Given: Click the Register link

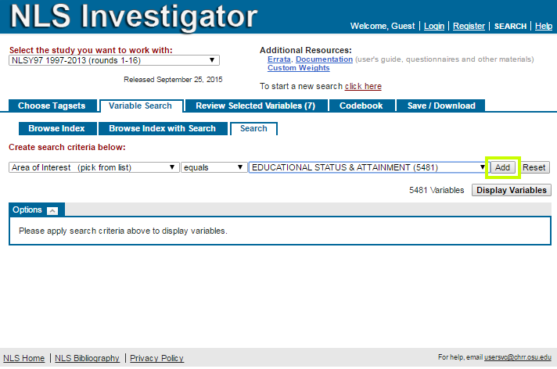Looking at the screenshot, I should (x=469, y=27).
